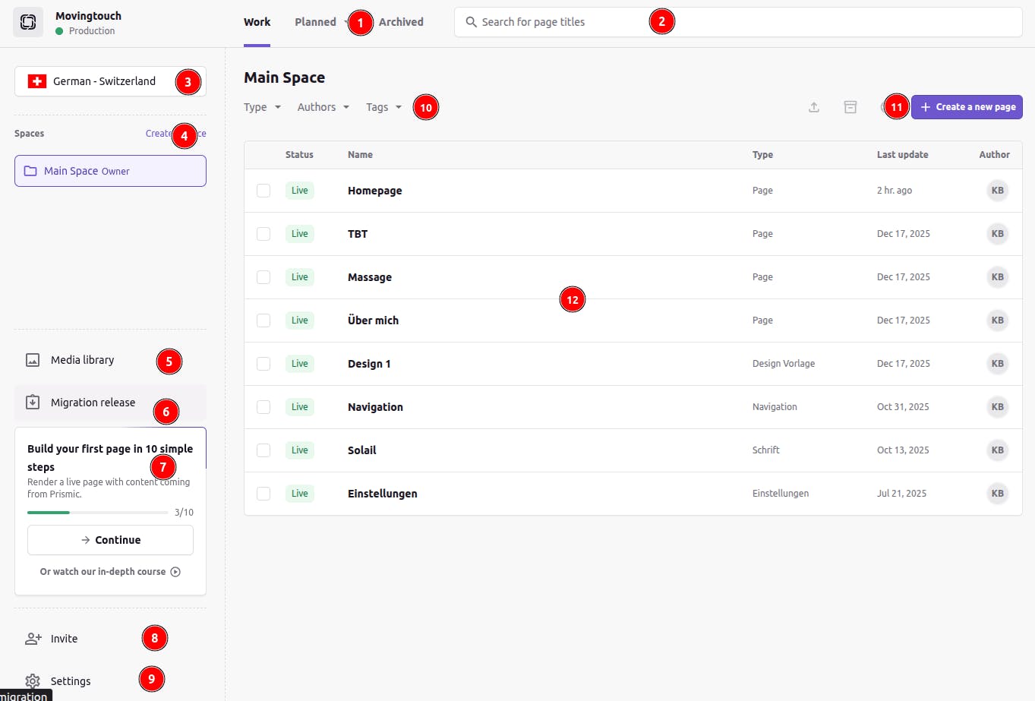The width and height of the screenshot is (1035, 701).
Task: Click the KB author avatar for Massage
Action: point(998,277)
